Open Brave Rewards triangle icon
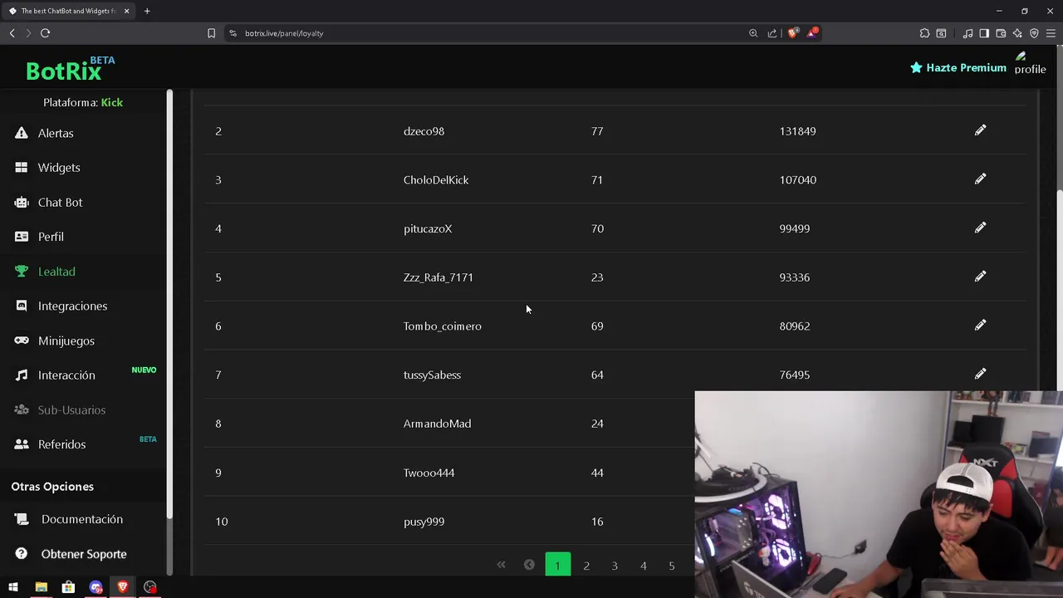 812,33
